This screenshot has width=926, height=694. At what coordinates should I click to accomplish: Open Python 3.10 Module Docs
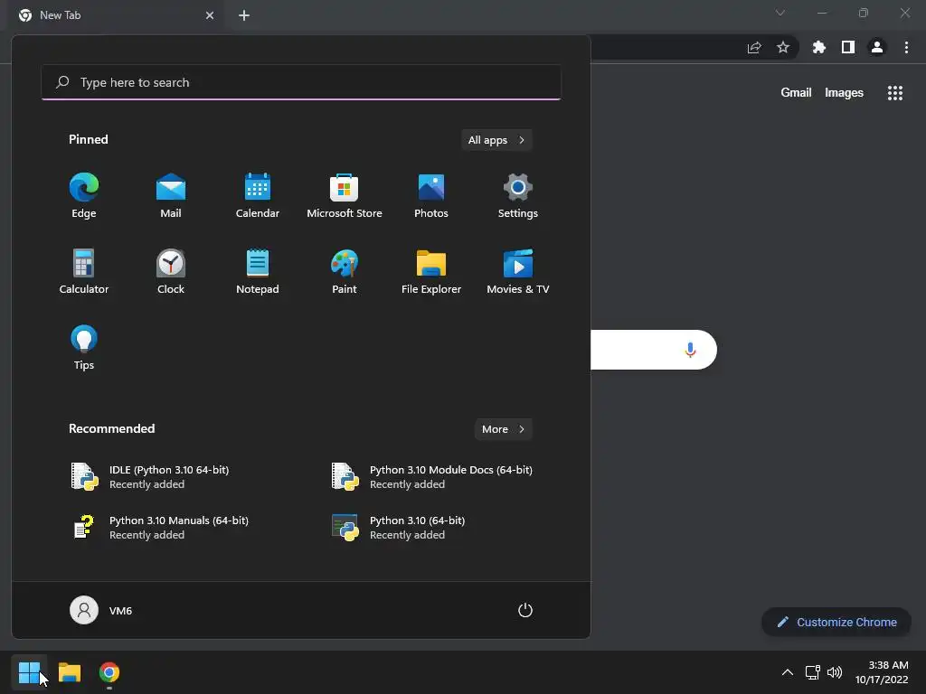pos(431,477)
